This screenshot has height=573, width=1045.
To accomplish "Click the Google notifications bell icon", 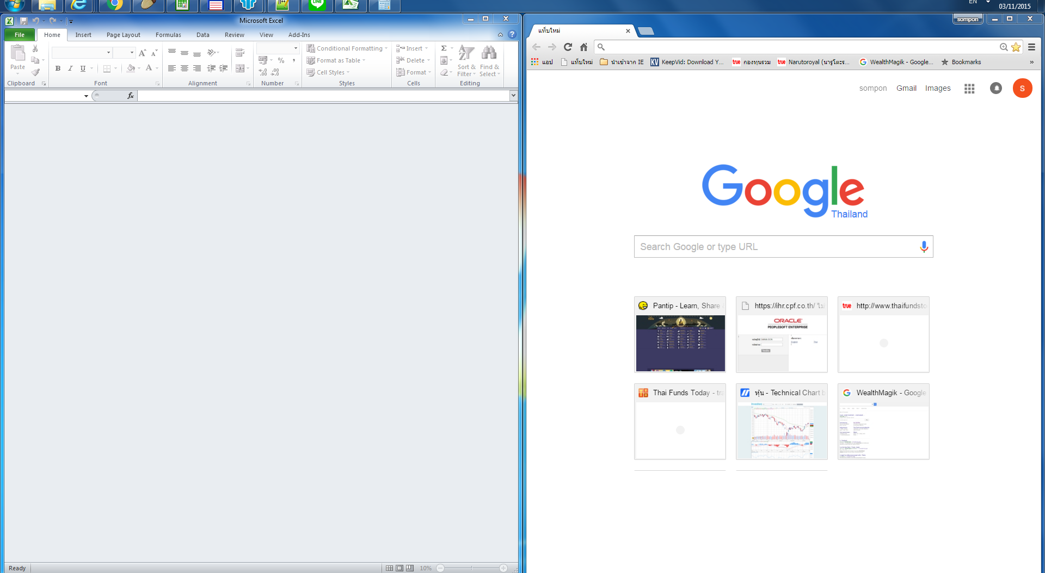I will (x=996, y=88).
